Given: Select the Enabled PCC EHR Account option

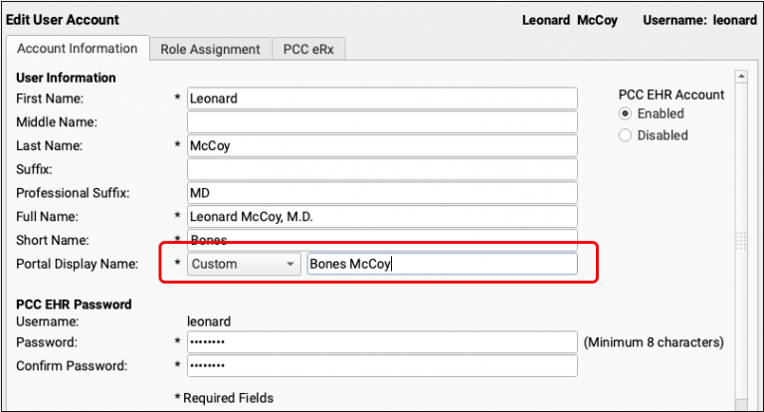Looking at the screenshot, I should click(x=626, y=113).
